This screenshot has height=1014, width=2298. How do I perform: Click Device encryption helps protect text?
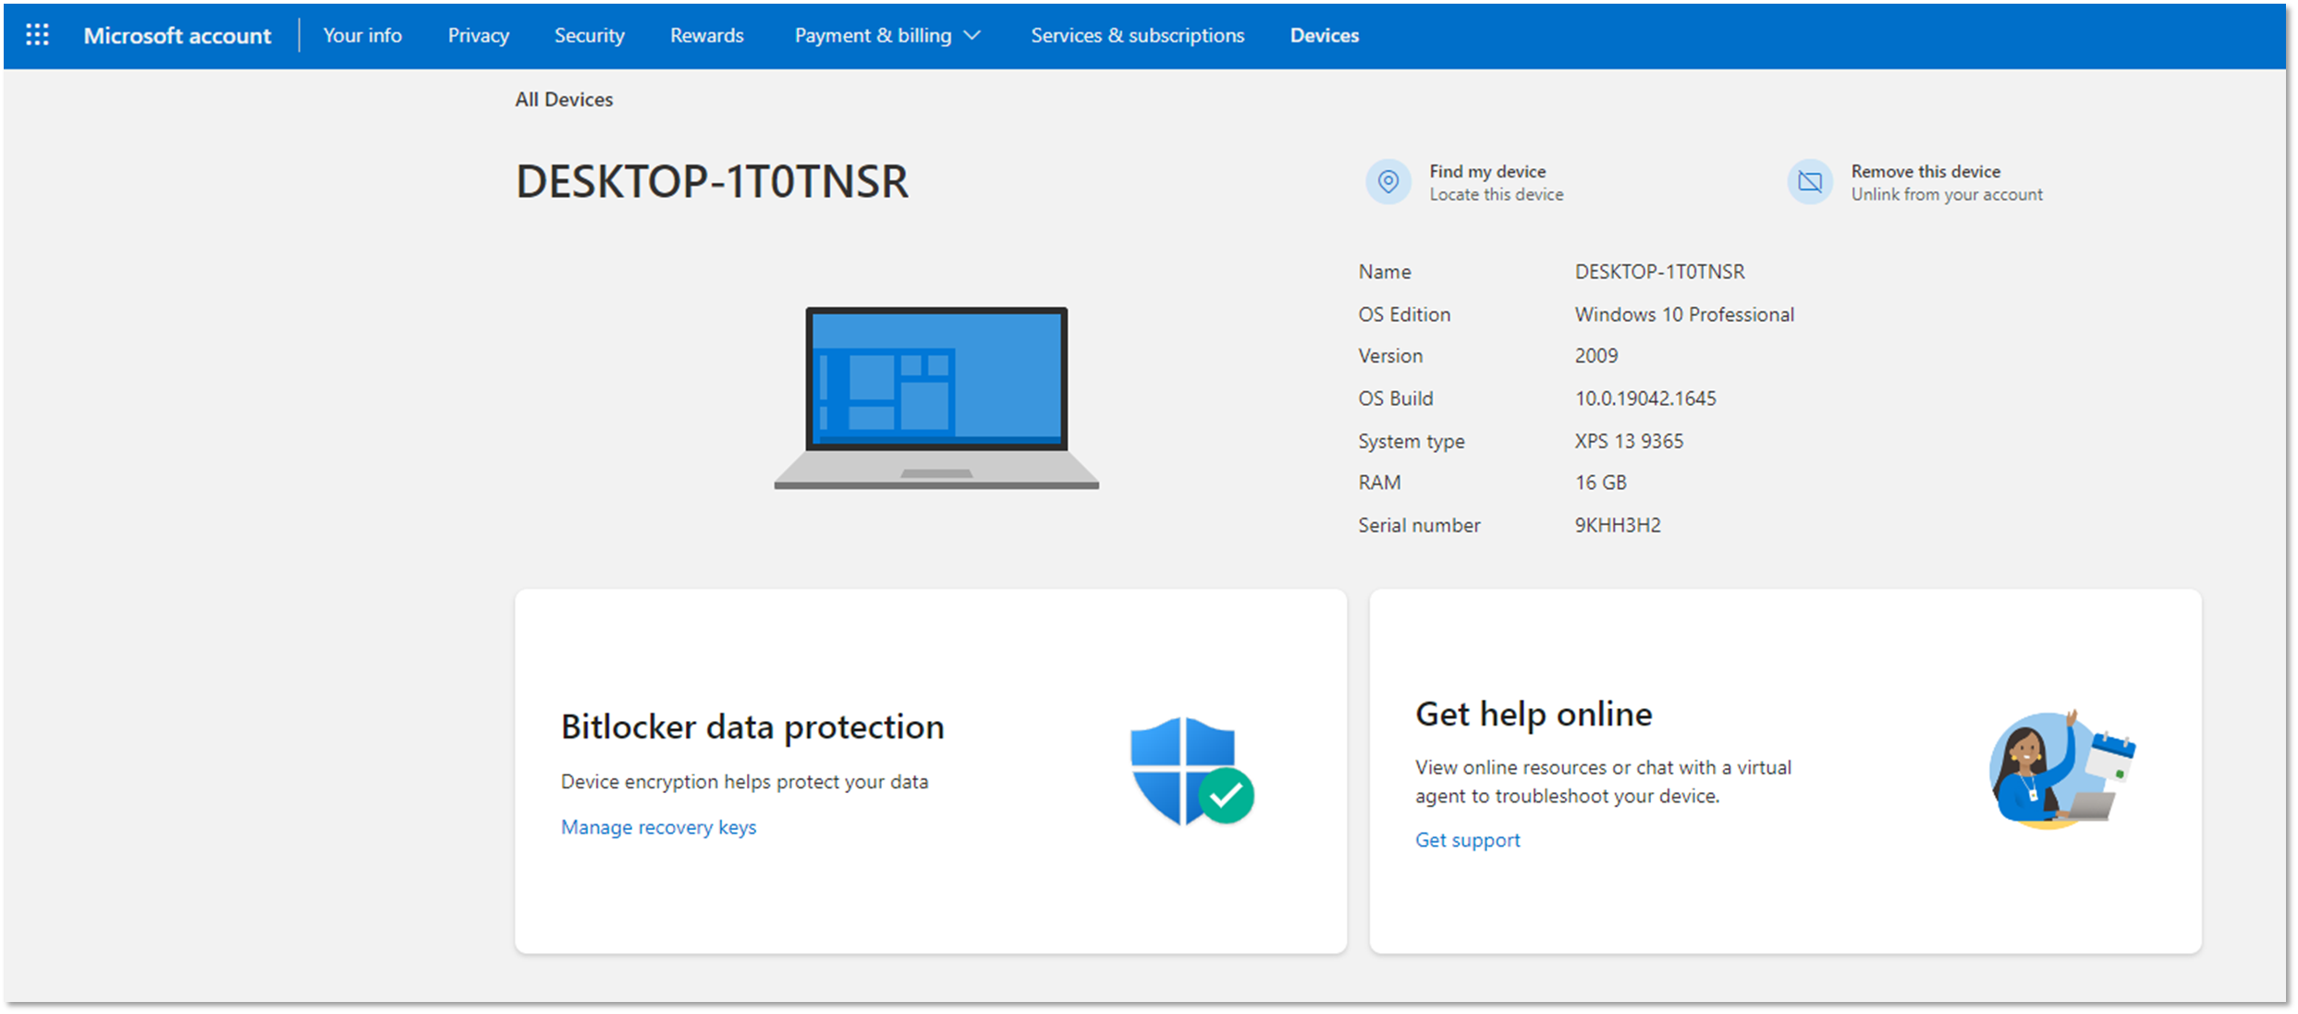click(x=744, y=781)
